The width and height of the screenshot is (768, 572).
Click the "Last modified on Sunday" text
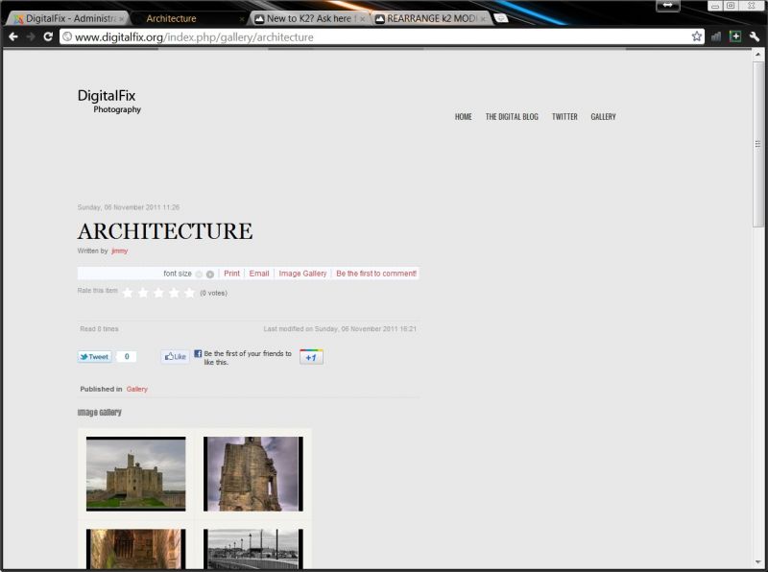pos(340,329)
